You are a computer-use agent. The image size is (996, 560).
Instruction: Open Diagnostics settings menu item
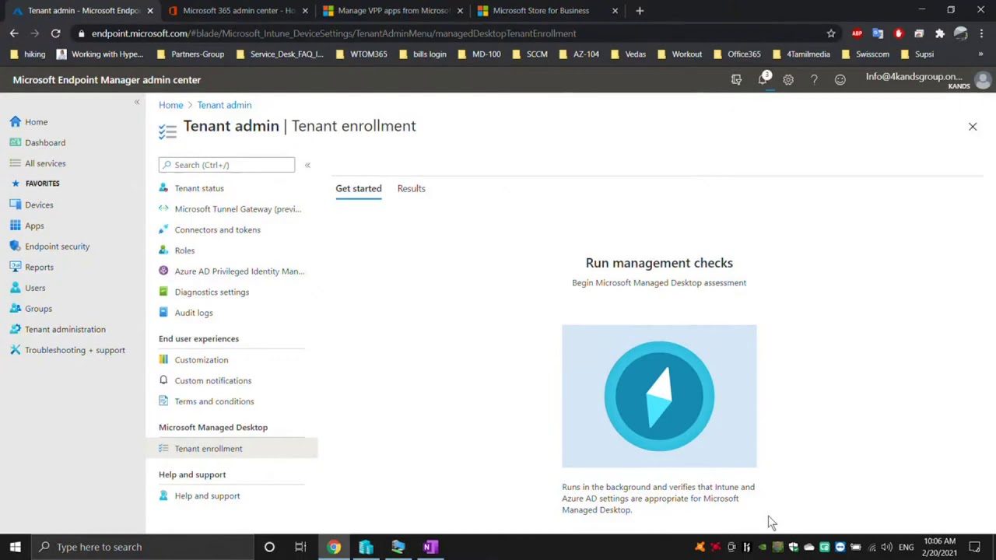(212, 292)
